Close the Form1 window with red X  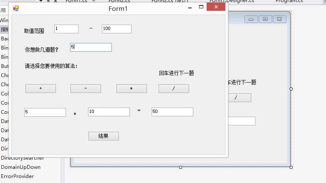[216, 7]
